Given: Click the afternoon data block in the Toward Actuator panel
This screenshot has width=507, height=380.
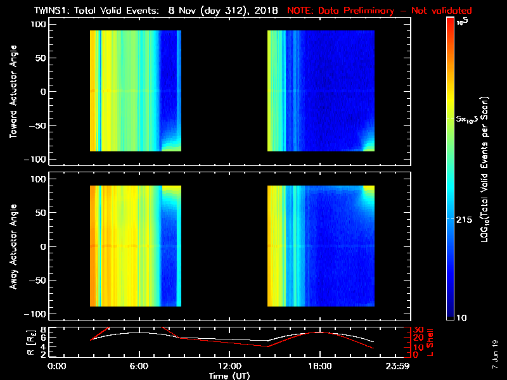Looking at the screenshot, I should [321, 91].
